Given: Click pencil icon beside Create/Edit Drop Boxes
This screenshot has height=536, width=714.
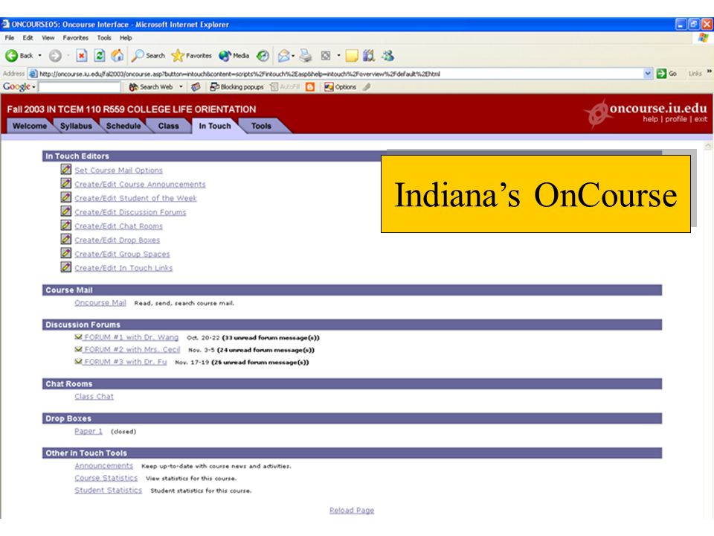Looking at the screenshot, I should pos(66,239).
